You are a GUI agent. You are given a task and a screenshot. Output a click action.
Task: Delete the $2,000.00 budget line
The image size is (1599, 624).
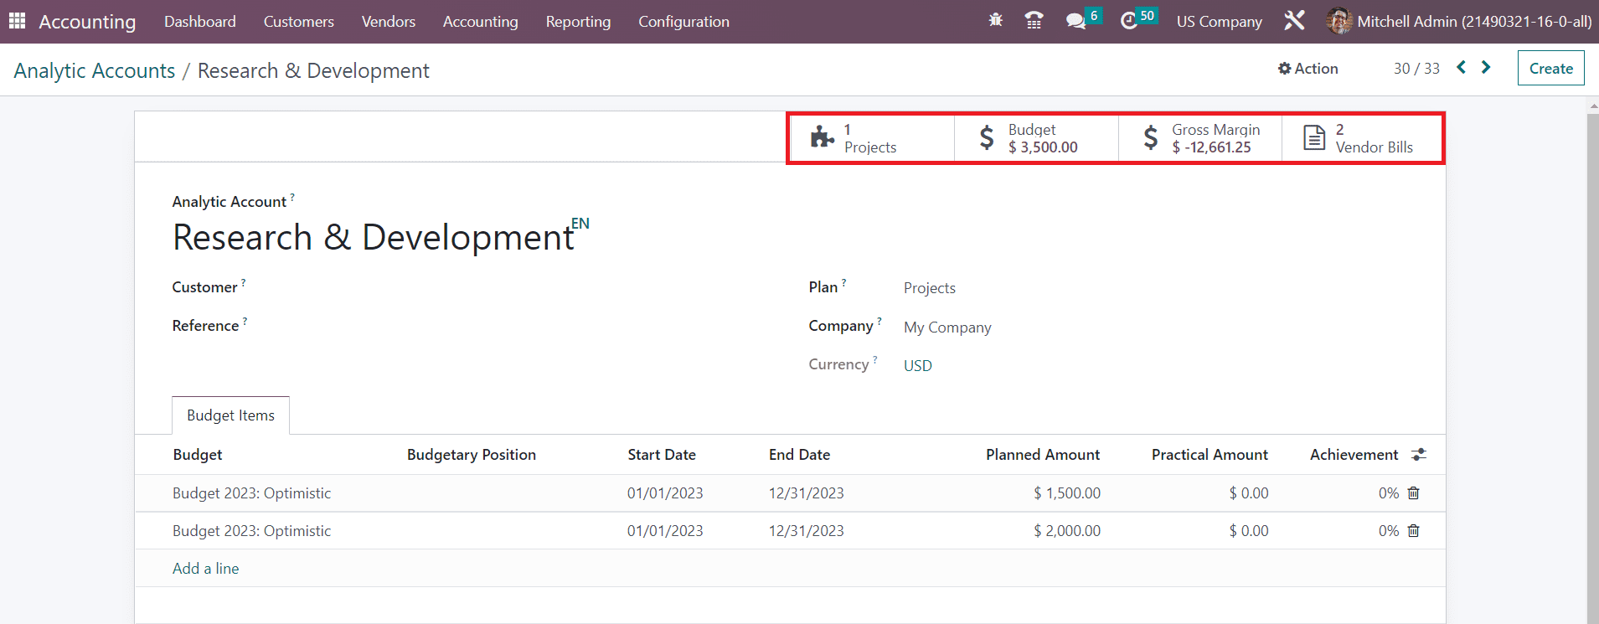coord(1413,531)
